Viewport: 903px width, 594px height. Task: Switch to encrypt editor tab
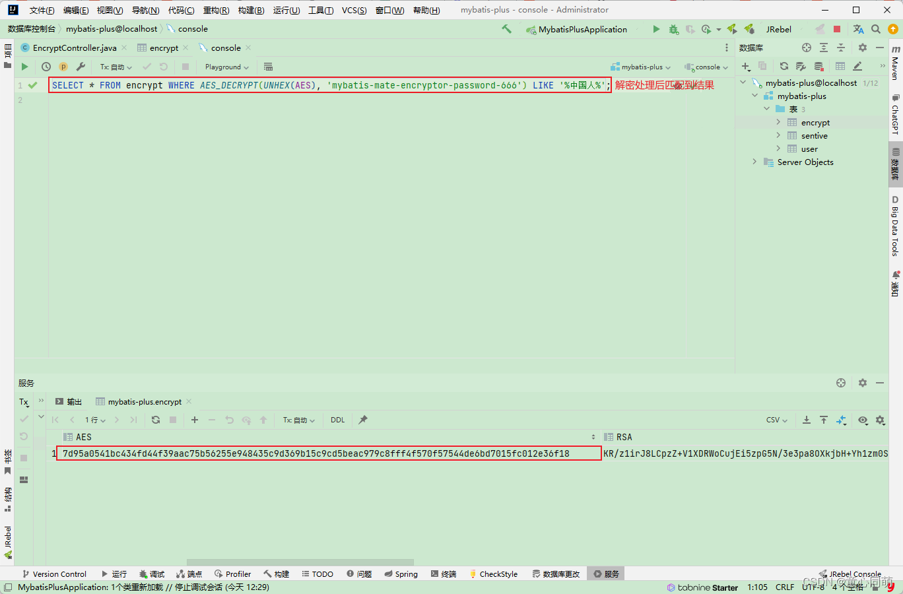[x=164, y=48]
